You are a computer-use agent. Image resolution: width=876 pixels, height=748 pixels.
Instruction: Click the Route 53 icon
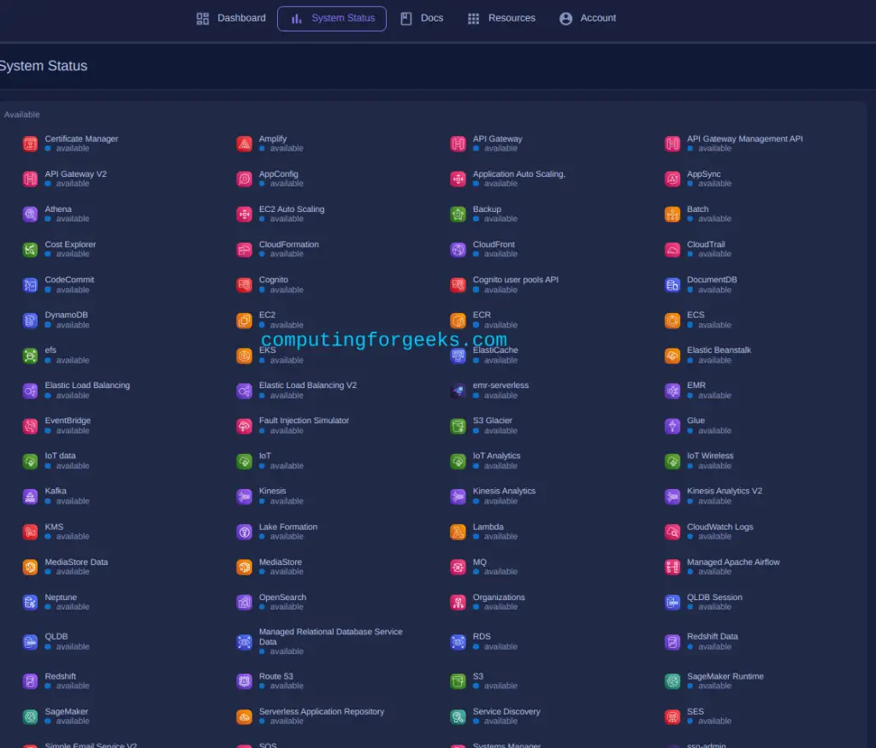tap(244, 681)
